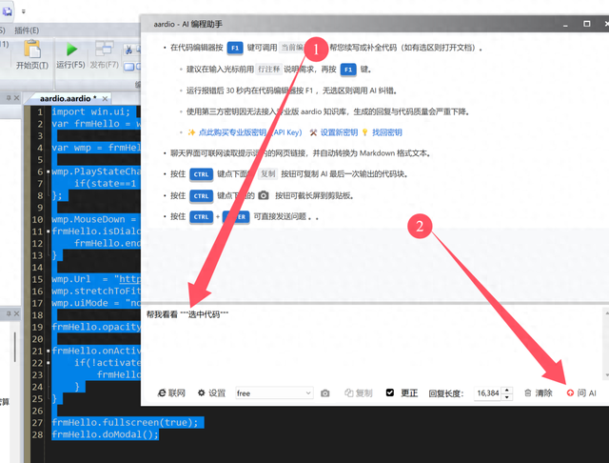Click the scissors cut icon in toolbar
The image size is (609, 463).
click(128, 50)
